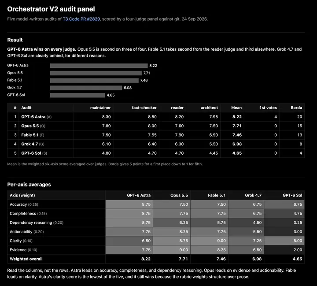
Task: Open the T3 Code PR #2829 link
Action: (x=81, y=19)
